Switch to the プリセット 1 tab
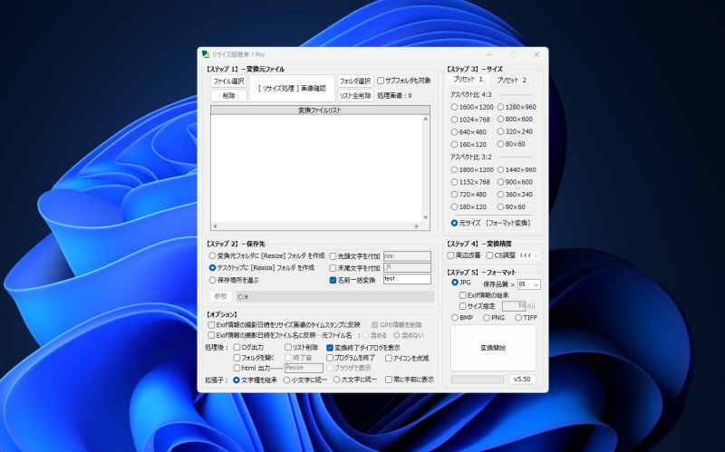This screenshot has height=452, width=725. point(469,80)
